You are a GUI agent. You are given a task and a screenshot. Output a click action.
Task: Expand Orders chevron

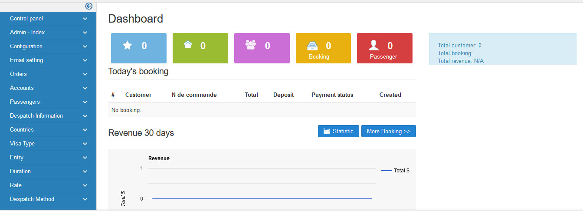click(x=85, y=74)
